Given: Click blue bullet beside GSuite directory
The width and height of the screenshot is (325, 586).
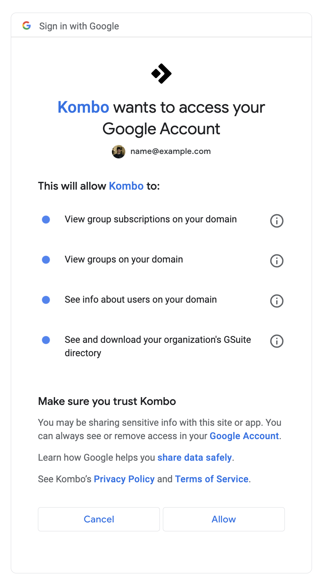Looking at the screenshot, I should pos(46,340).
